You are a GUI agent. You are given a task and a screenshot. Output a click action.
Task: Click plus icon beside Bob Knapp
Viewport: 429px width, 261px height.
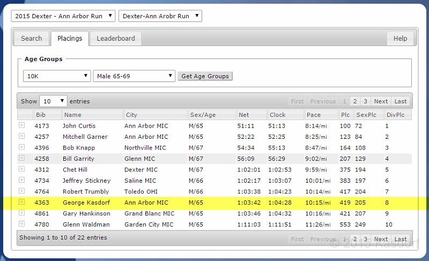(x=21, y=147)
